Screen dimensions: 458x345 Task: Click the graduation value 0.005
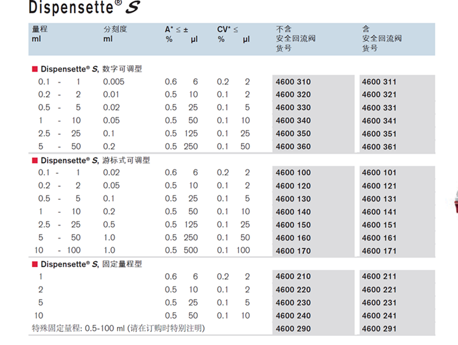114,82
